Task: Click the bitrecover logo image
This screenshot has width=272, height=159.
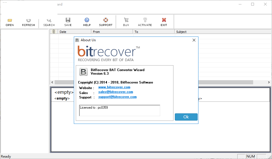Action: (109, 53)
